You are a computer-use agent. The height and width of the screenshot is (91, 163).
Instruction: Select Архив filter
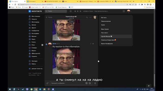(103, 25)
